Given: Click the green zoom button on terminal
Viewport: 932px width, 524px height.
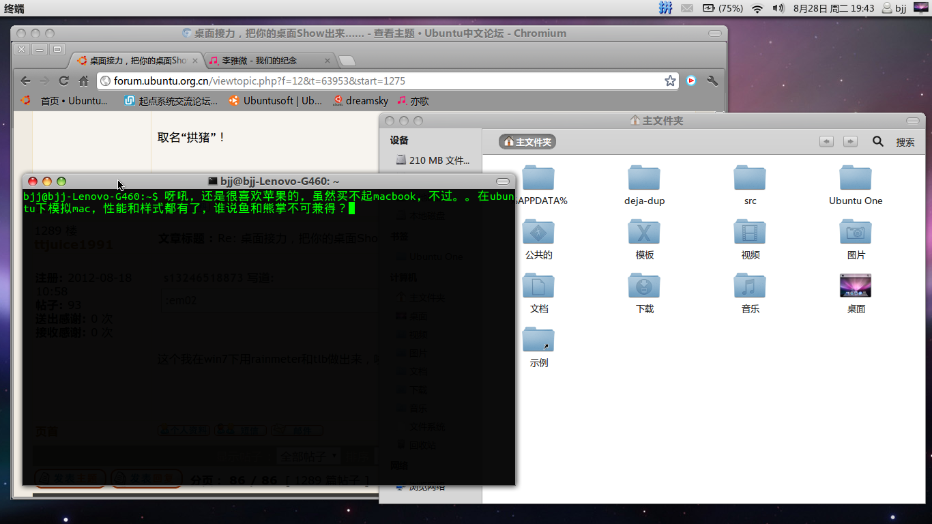Looking at the screenshot, I should click(x=61, y=181).
